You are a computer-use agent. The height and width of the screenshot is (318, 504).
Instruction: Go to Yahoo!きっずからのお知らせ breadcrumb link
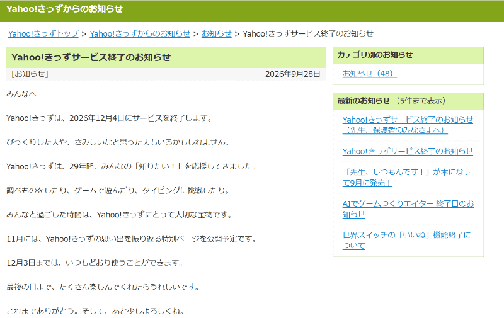click(x=140, y=34)
